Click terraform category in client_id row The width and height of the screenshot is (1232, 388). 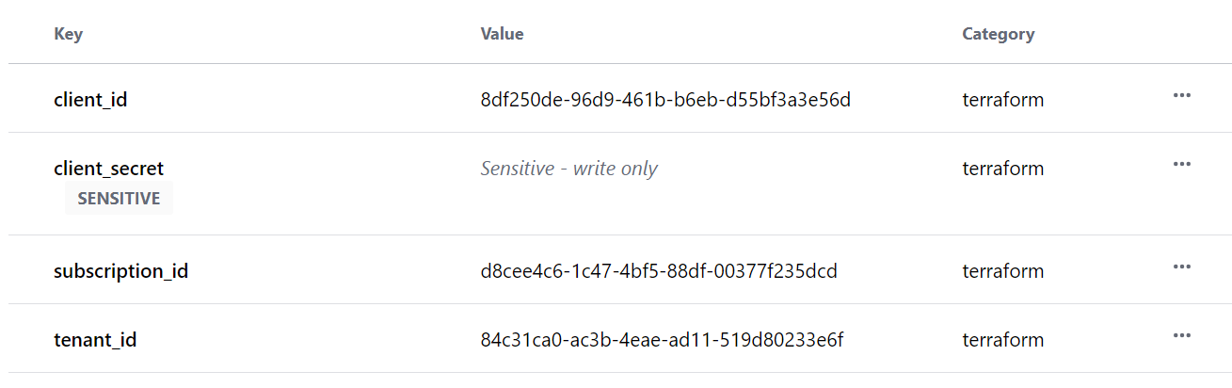(x=1002, y=100)
